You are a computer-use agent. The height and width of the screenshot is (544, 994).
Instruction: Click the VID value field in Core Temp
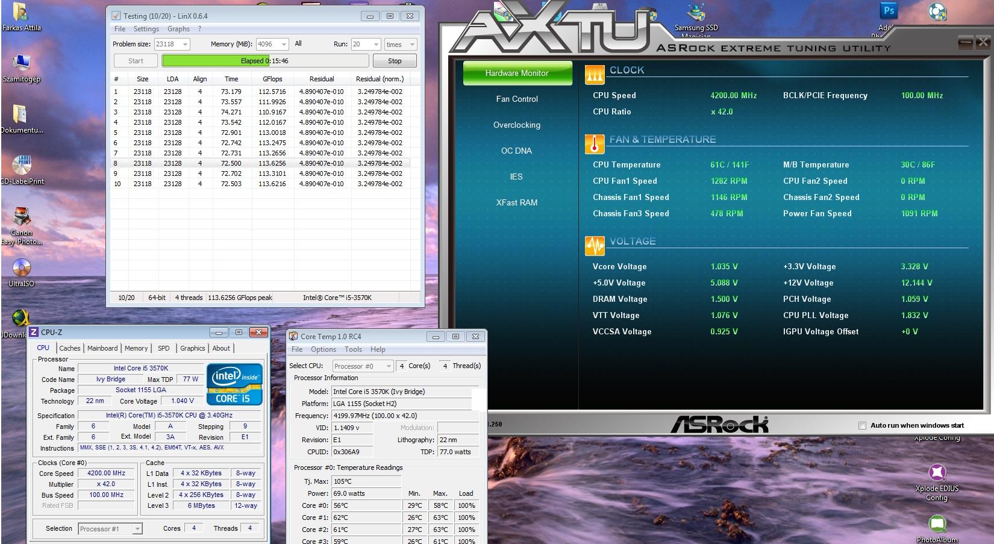(x=352, y=428)
